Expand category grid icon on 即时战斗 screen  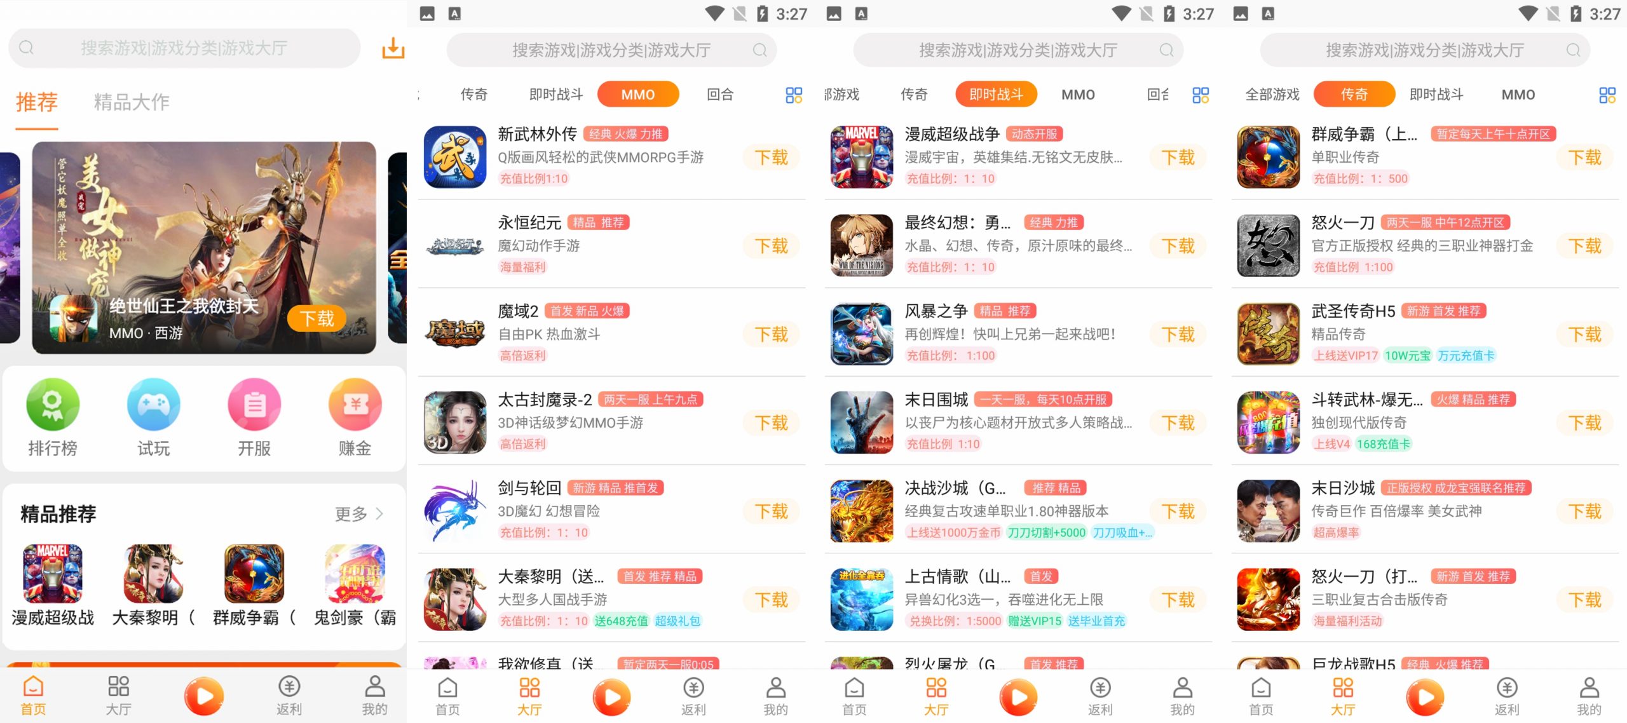coord(1201,95)
